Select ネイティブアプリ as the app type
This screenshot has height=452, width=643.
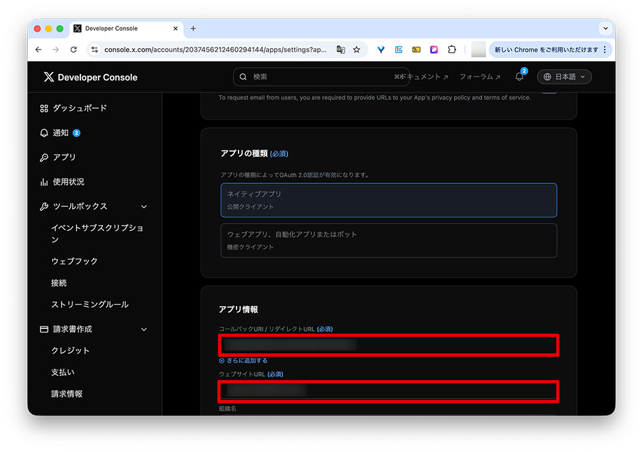(x=388, y=199)
